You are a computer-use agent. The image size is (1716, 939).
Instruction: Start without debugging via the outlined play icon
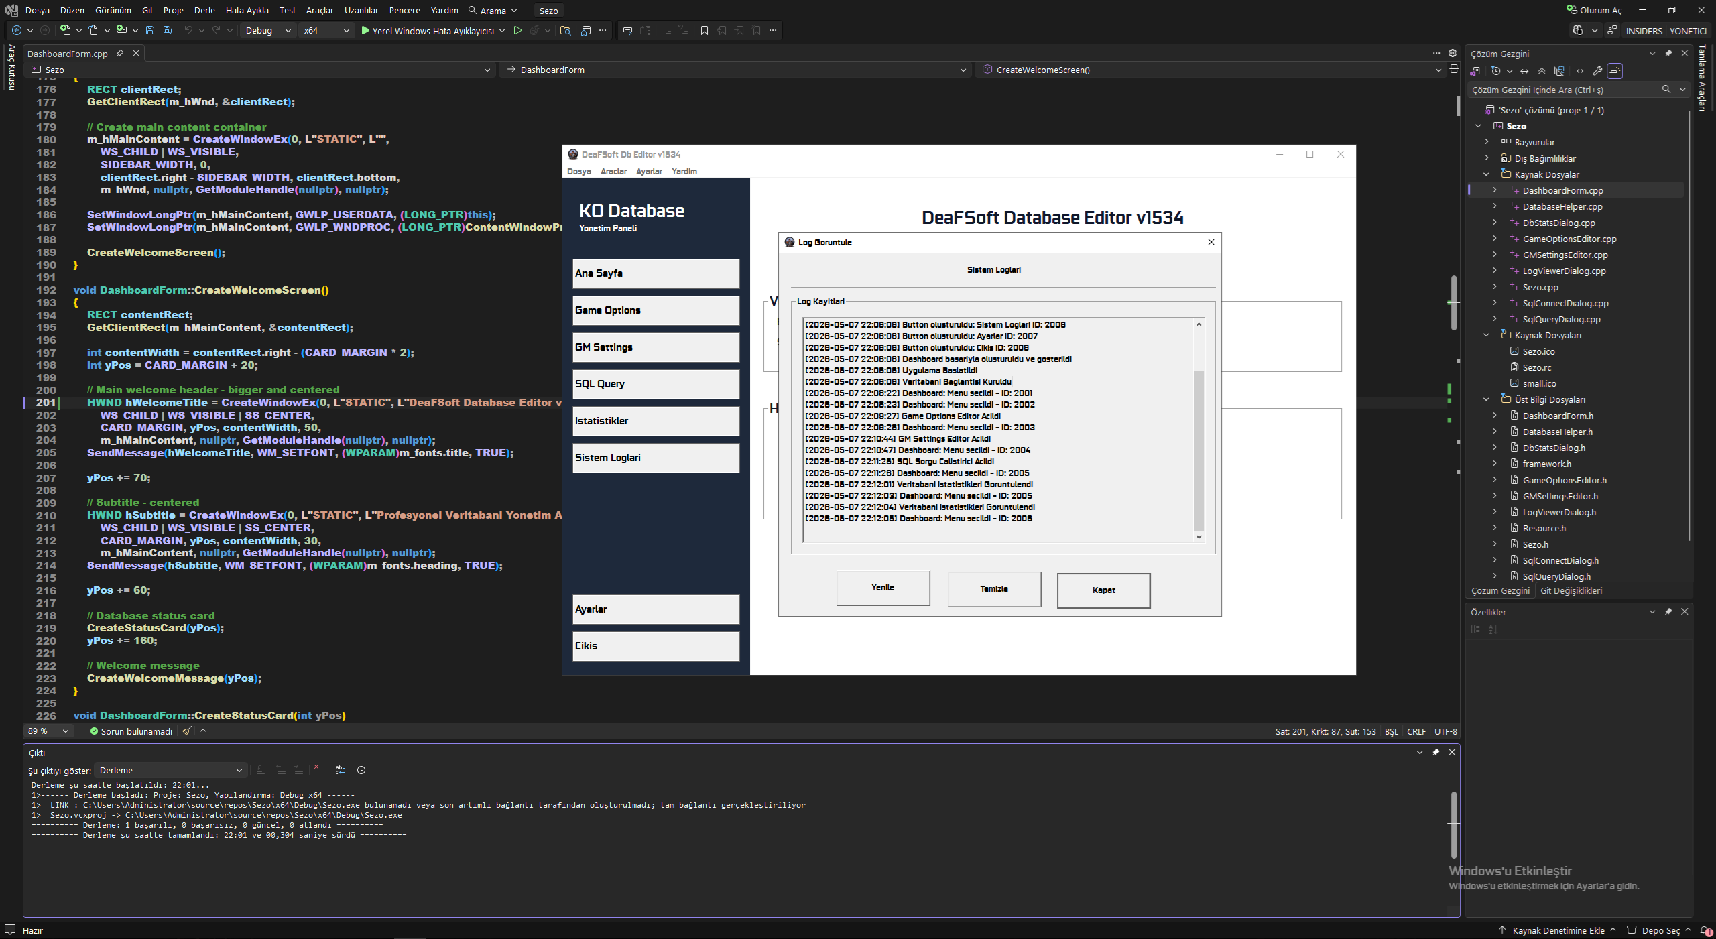coord(517,30)
